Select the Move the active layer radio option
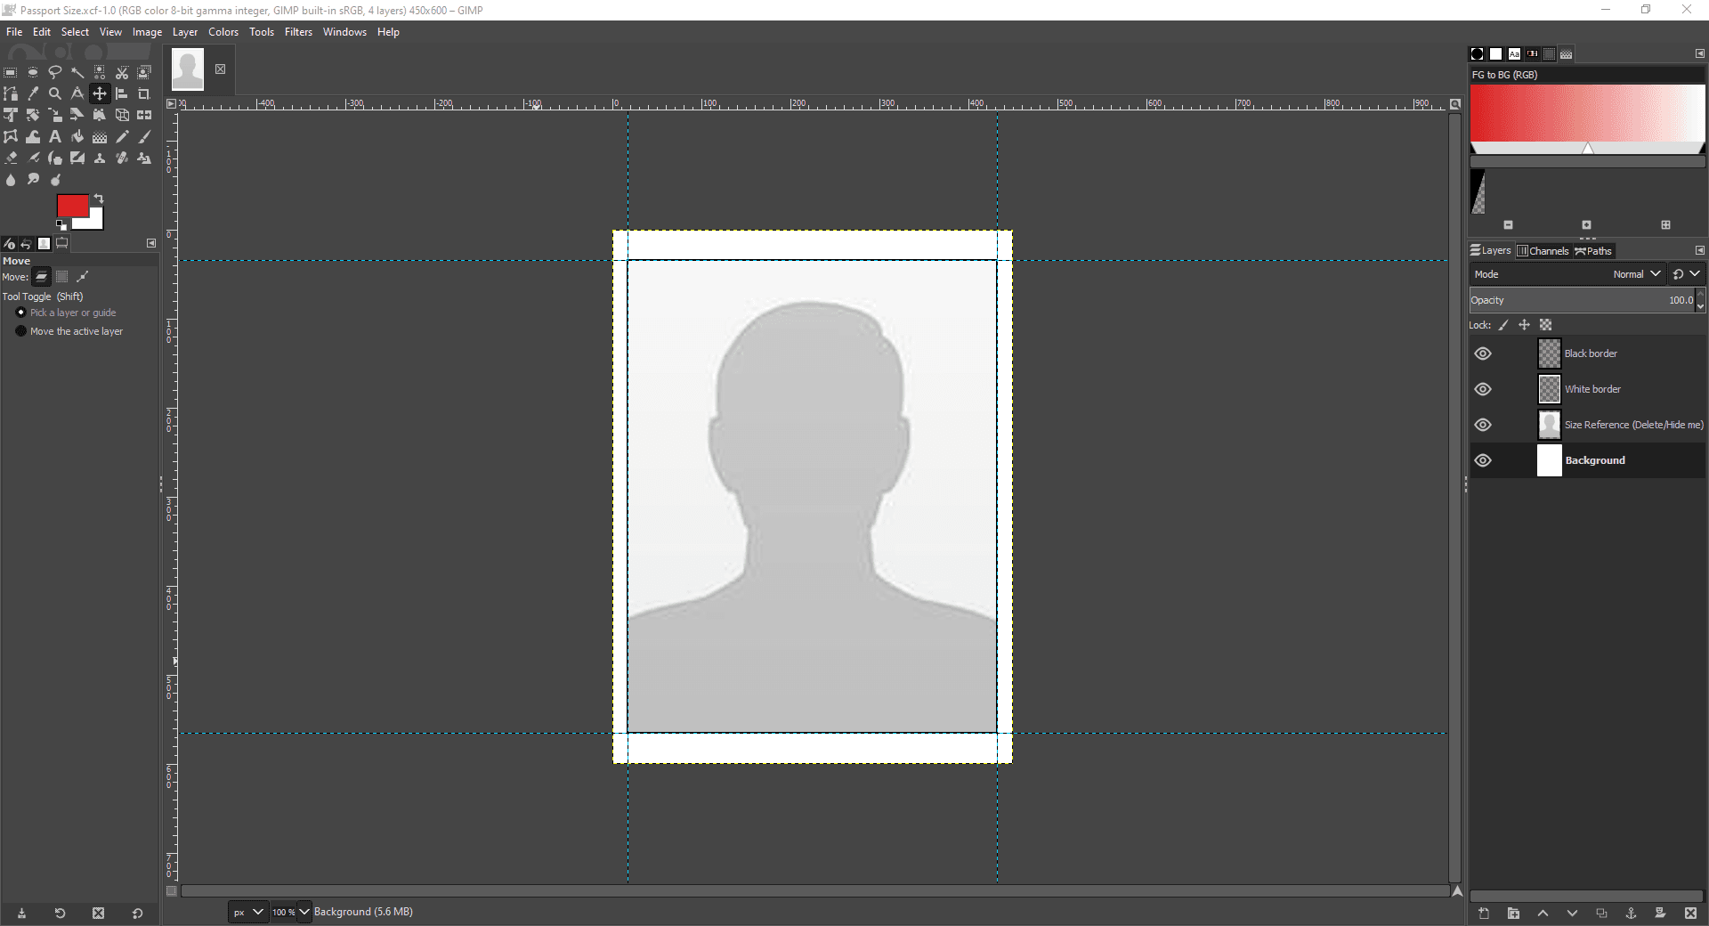 pyautogui.click(x=20, y=331)
